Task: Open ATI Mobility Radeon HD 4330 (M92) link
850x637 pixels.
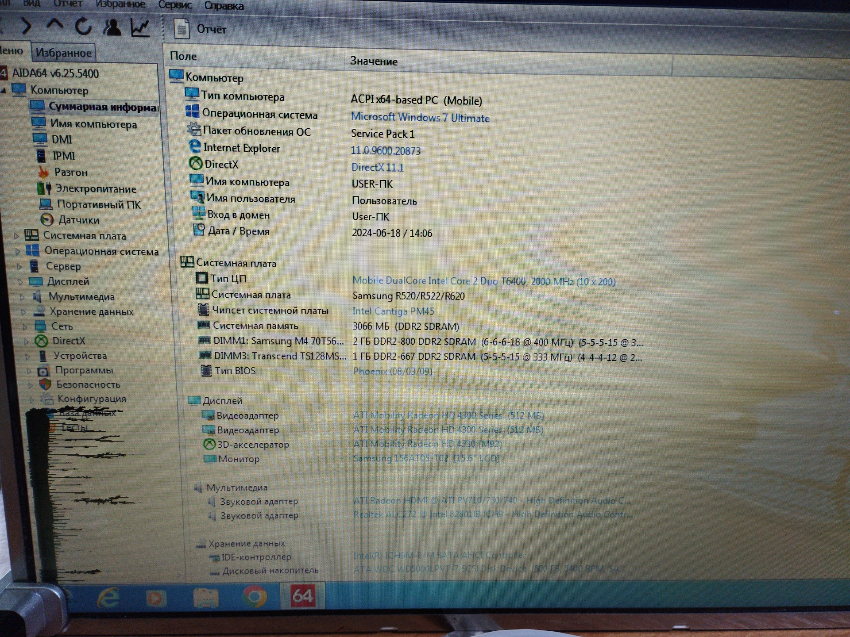Action: pyautogui.click(x=428, y=444)
